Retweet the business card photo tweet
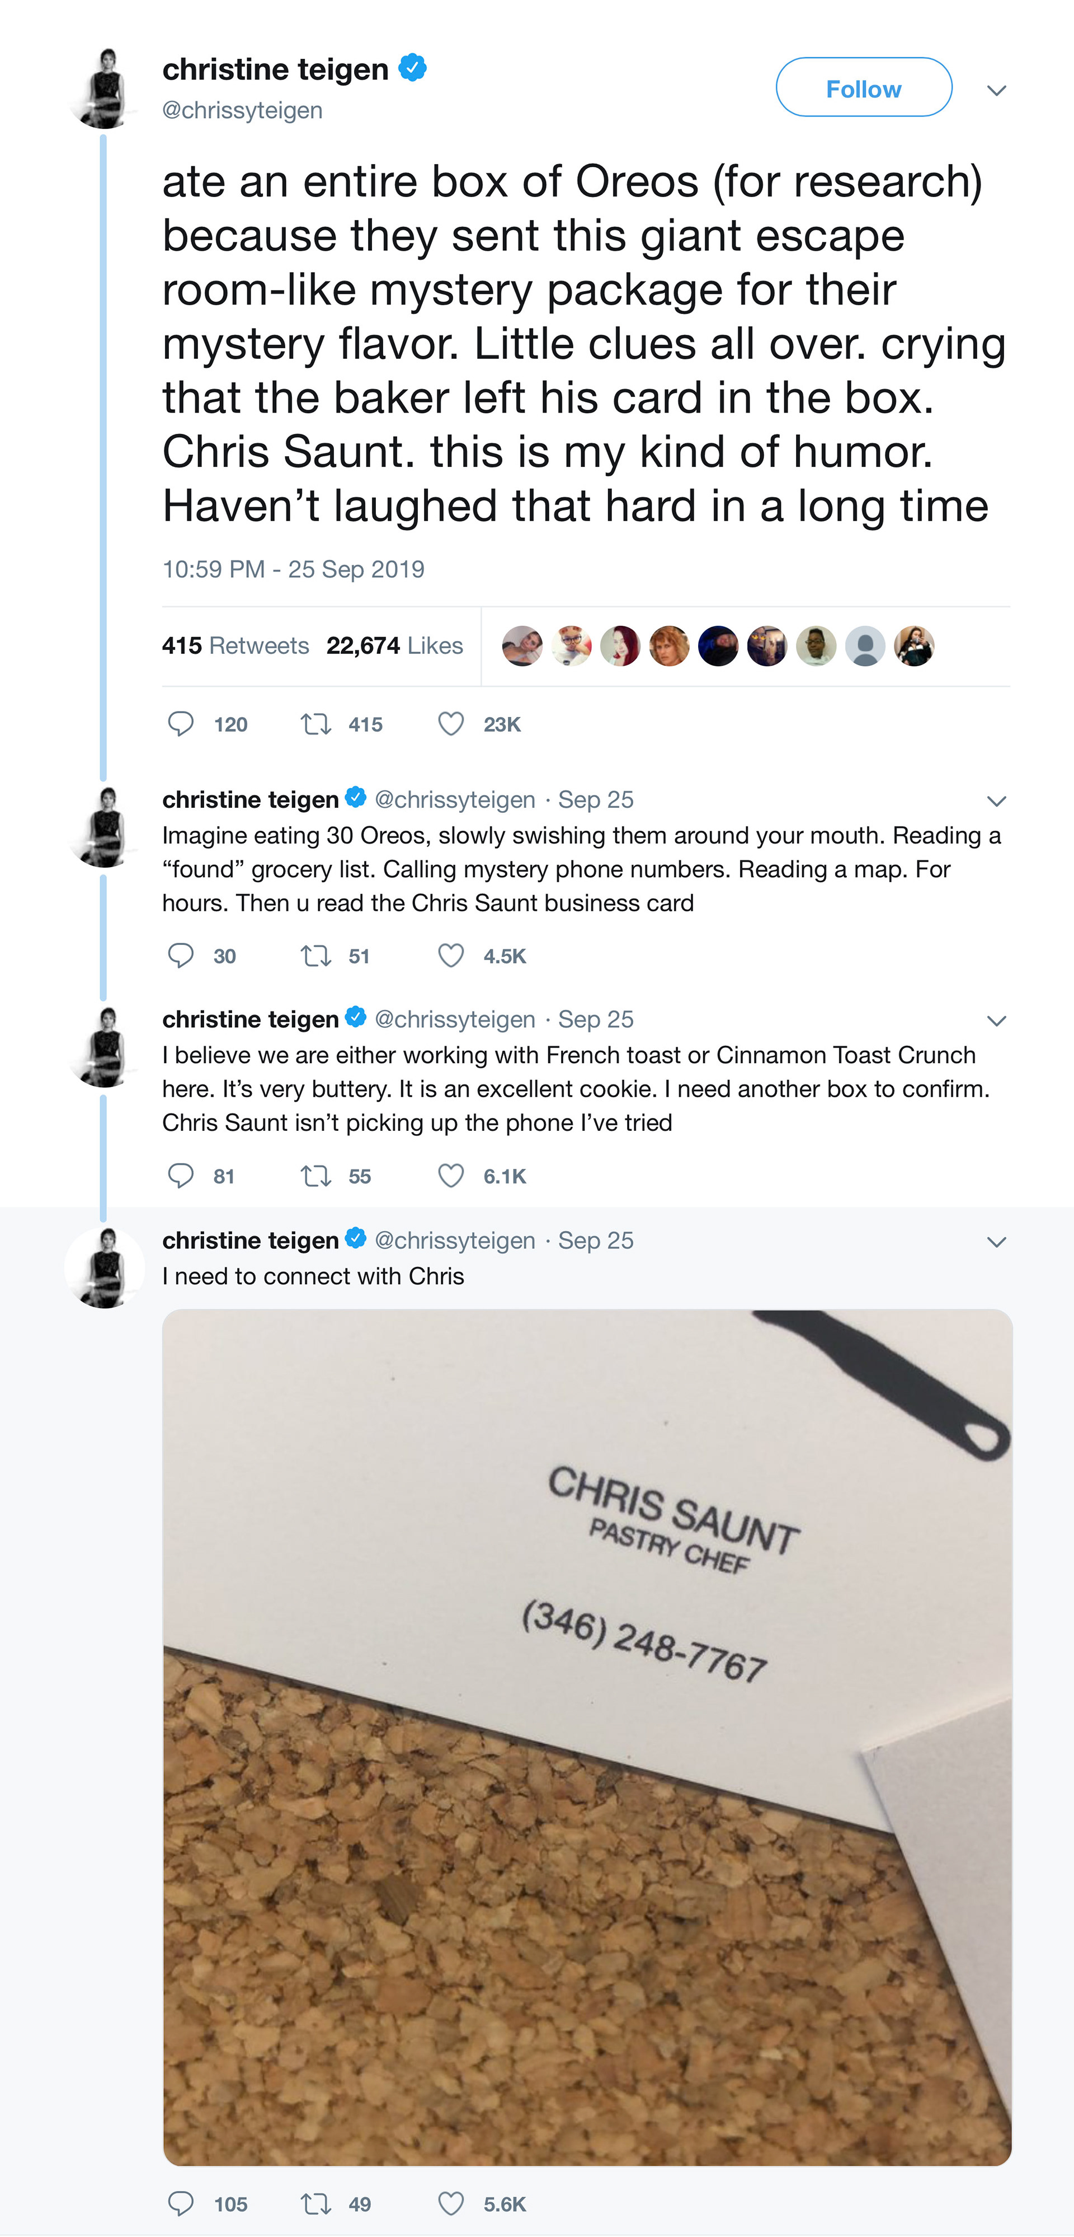This screenshot has height=2237, width=1074. [316, 2203]
